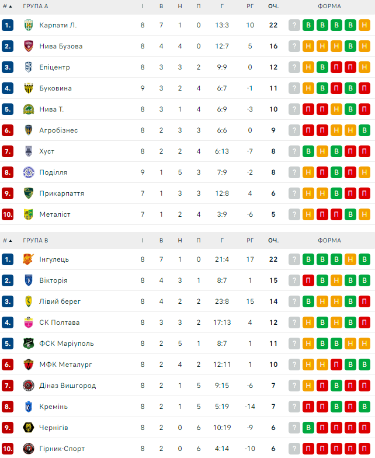375x458 pixels.
Task: Select the СК Полтава team icon
Action: tap(29, 322)
